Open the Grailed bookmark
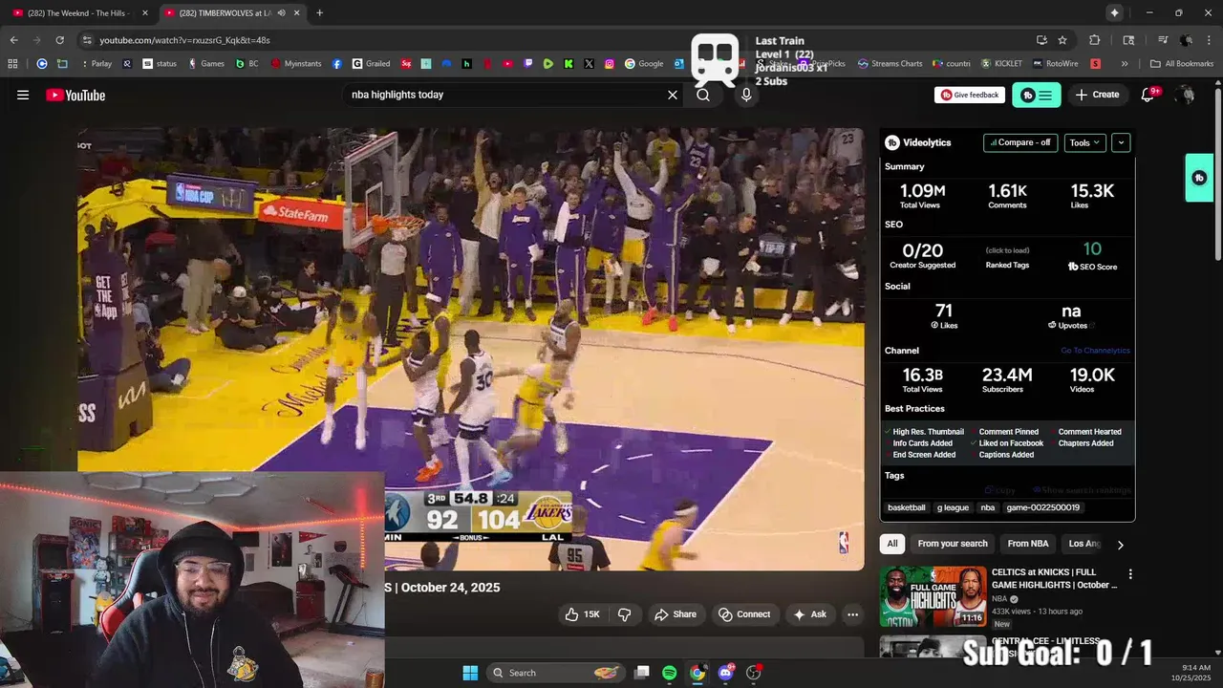This screenshot has height=688, width=1223. 371,64
